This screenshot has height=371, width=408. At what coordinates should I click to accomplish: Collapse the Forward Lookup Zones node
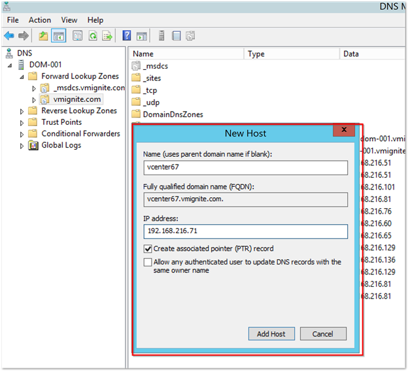click(22, 76)
